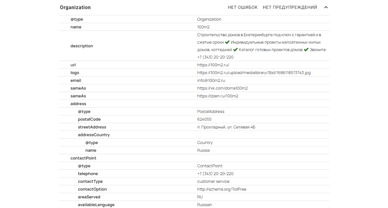Click the first green checkmark in the description
Image resolution: width=388 pixels, height=208 pixels.
tap(227, 42)
